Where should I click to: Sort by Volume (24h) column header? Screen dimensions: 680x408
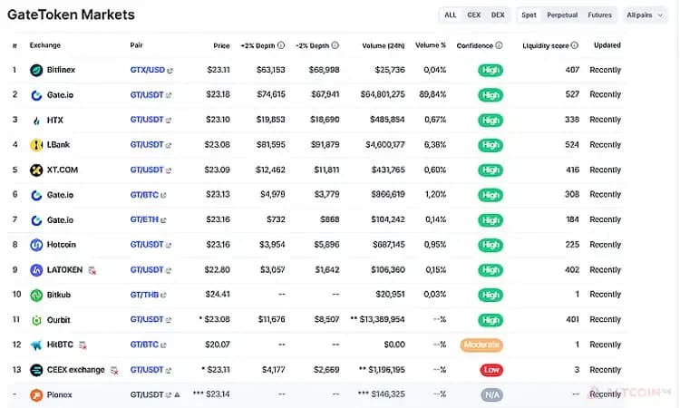tap(384, 45)
